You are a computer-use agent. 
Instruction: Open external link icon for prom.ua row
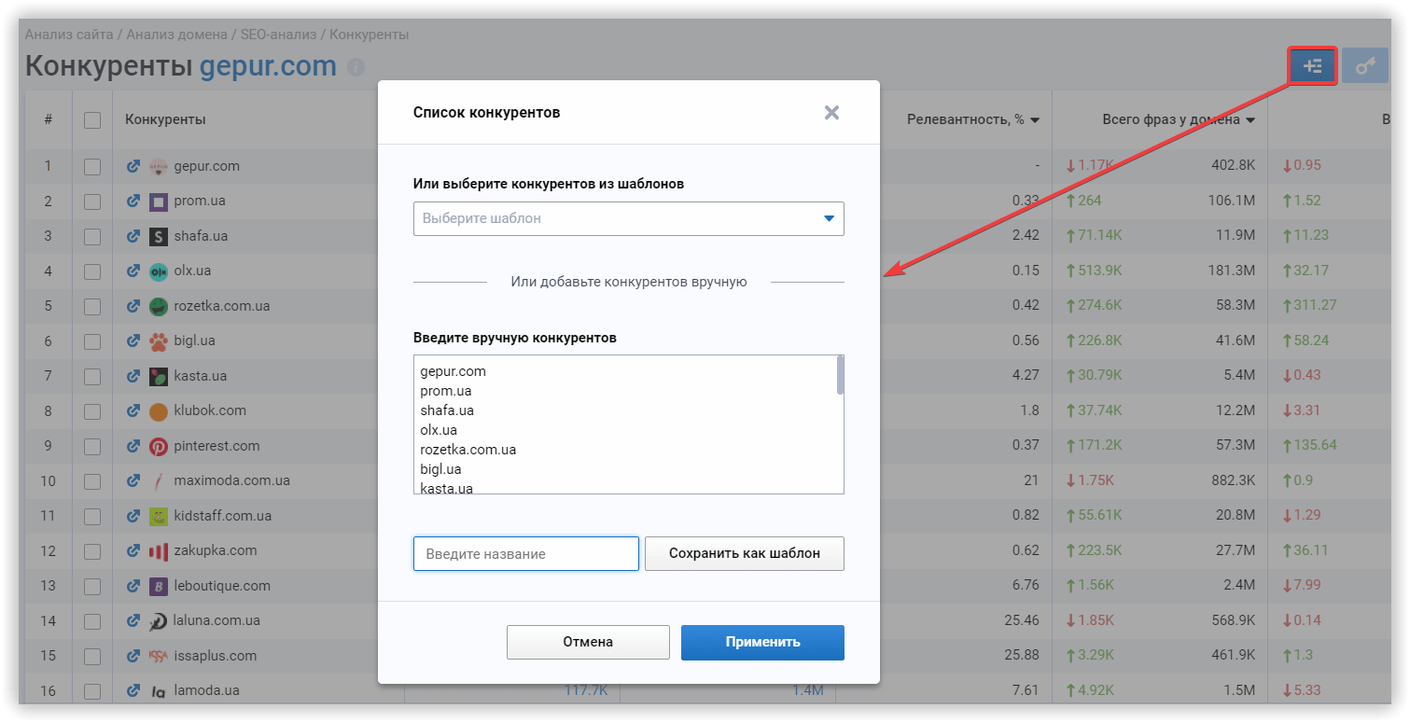133,201
